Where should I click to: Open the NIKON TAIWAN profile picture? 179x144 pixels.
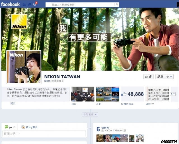tap(24, 67)
